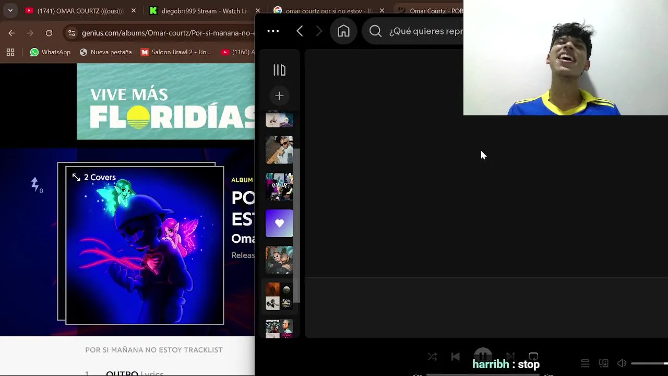Skip to previous track in Spotify
Image resolution: width=668 pixels, height=376 pixels.
coord(455,357)
